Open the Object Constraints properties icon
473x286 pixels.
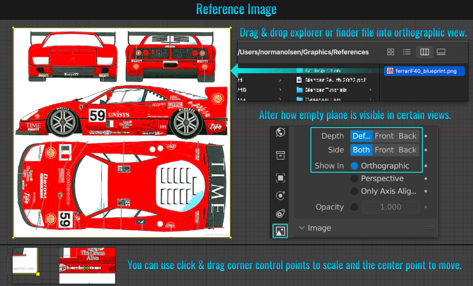click(280, 214)
